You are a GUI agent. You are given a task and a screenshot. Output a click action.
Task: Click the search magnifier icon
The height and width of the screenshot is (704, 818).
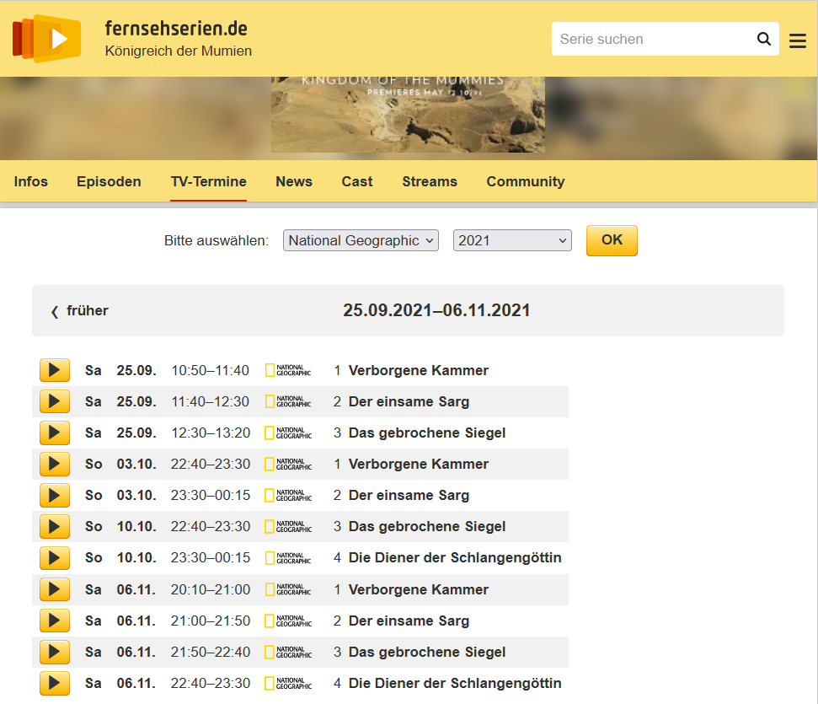(x=764, y=39)
